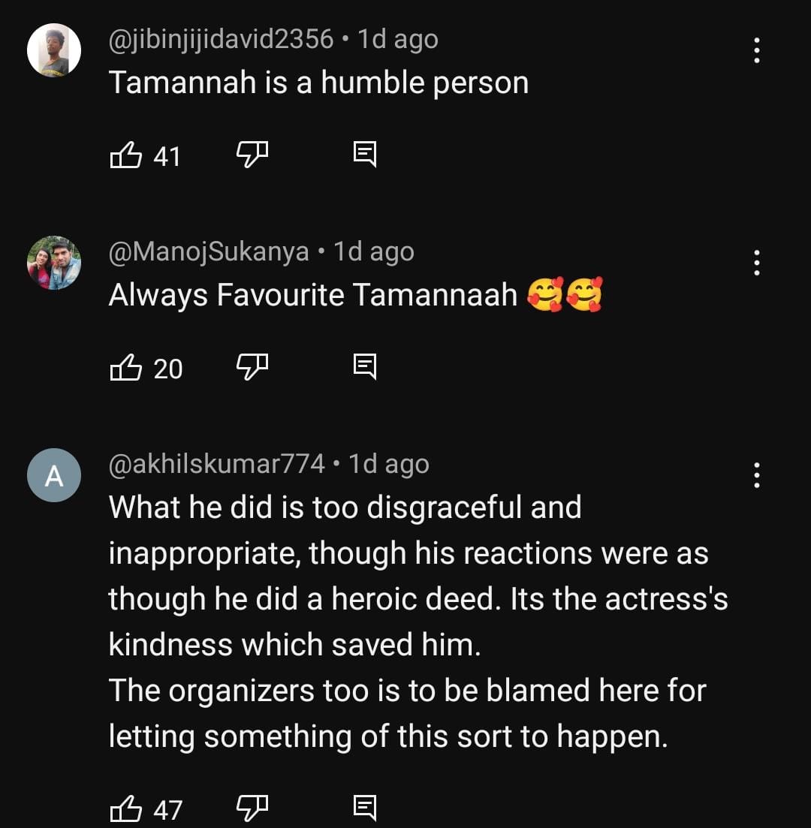The height and width of the screenshot is (828, 811).
Task: Visit the @ManojSukanya channel via username
Action: pos(209,251)
